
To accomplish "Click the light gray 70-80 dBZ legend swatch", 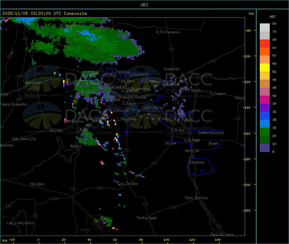I will [x=265, y=28].
